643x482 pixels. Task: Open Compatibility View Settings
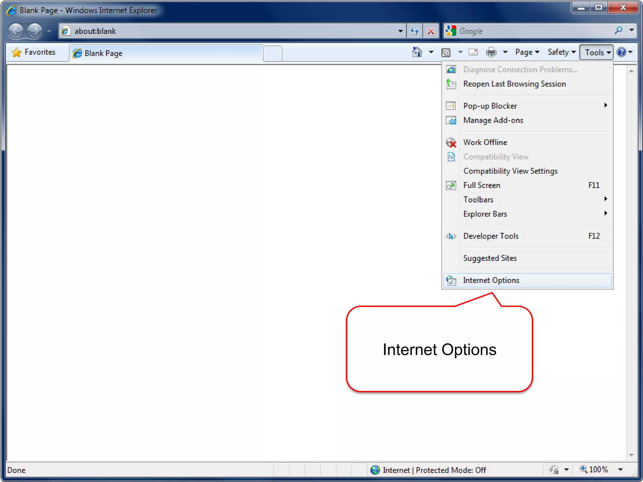click(527, 171)
